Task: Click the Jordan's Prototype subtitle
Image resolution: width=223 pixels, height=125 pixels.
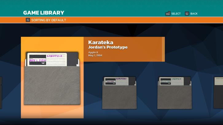Action: pyautogui.click(x=108, y=47)
